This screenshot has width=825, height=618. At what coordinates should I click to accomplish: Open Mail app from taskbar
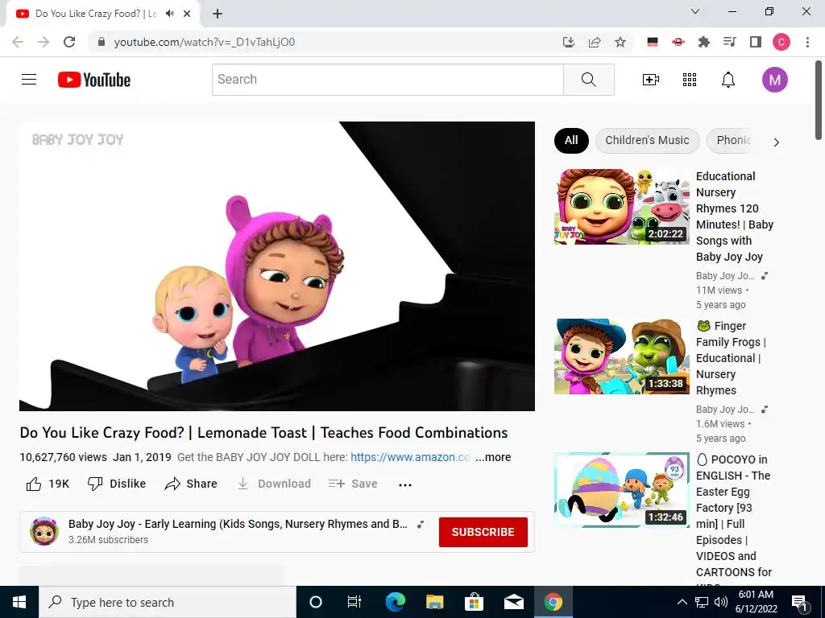(513, 602)
